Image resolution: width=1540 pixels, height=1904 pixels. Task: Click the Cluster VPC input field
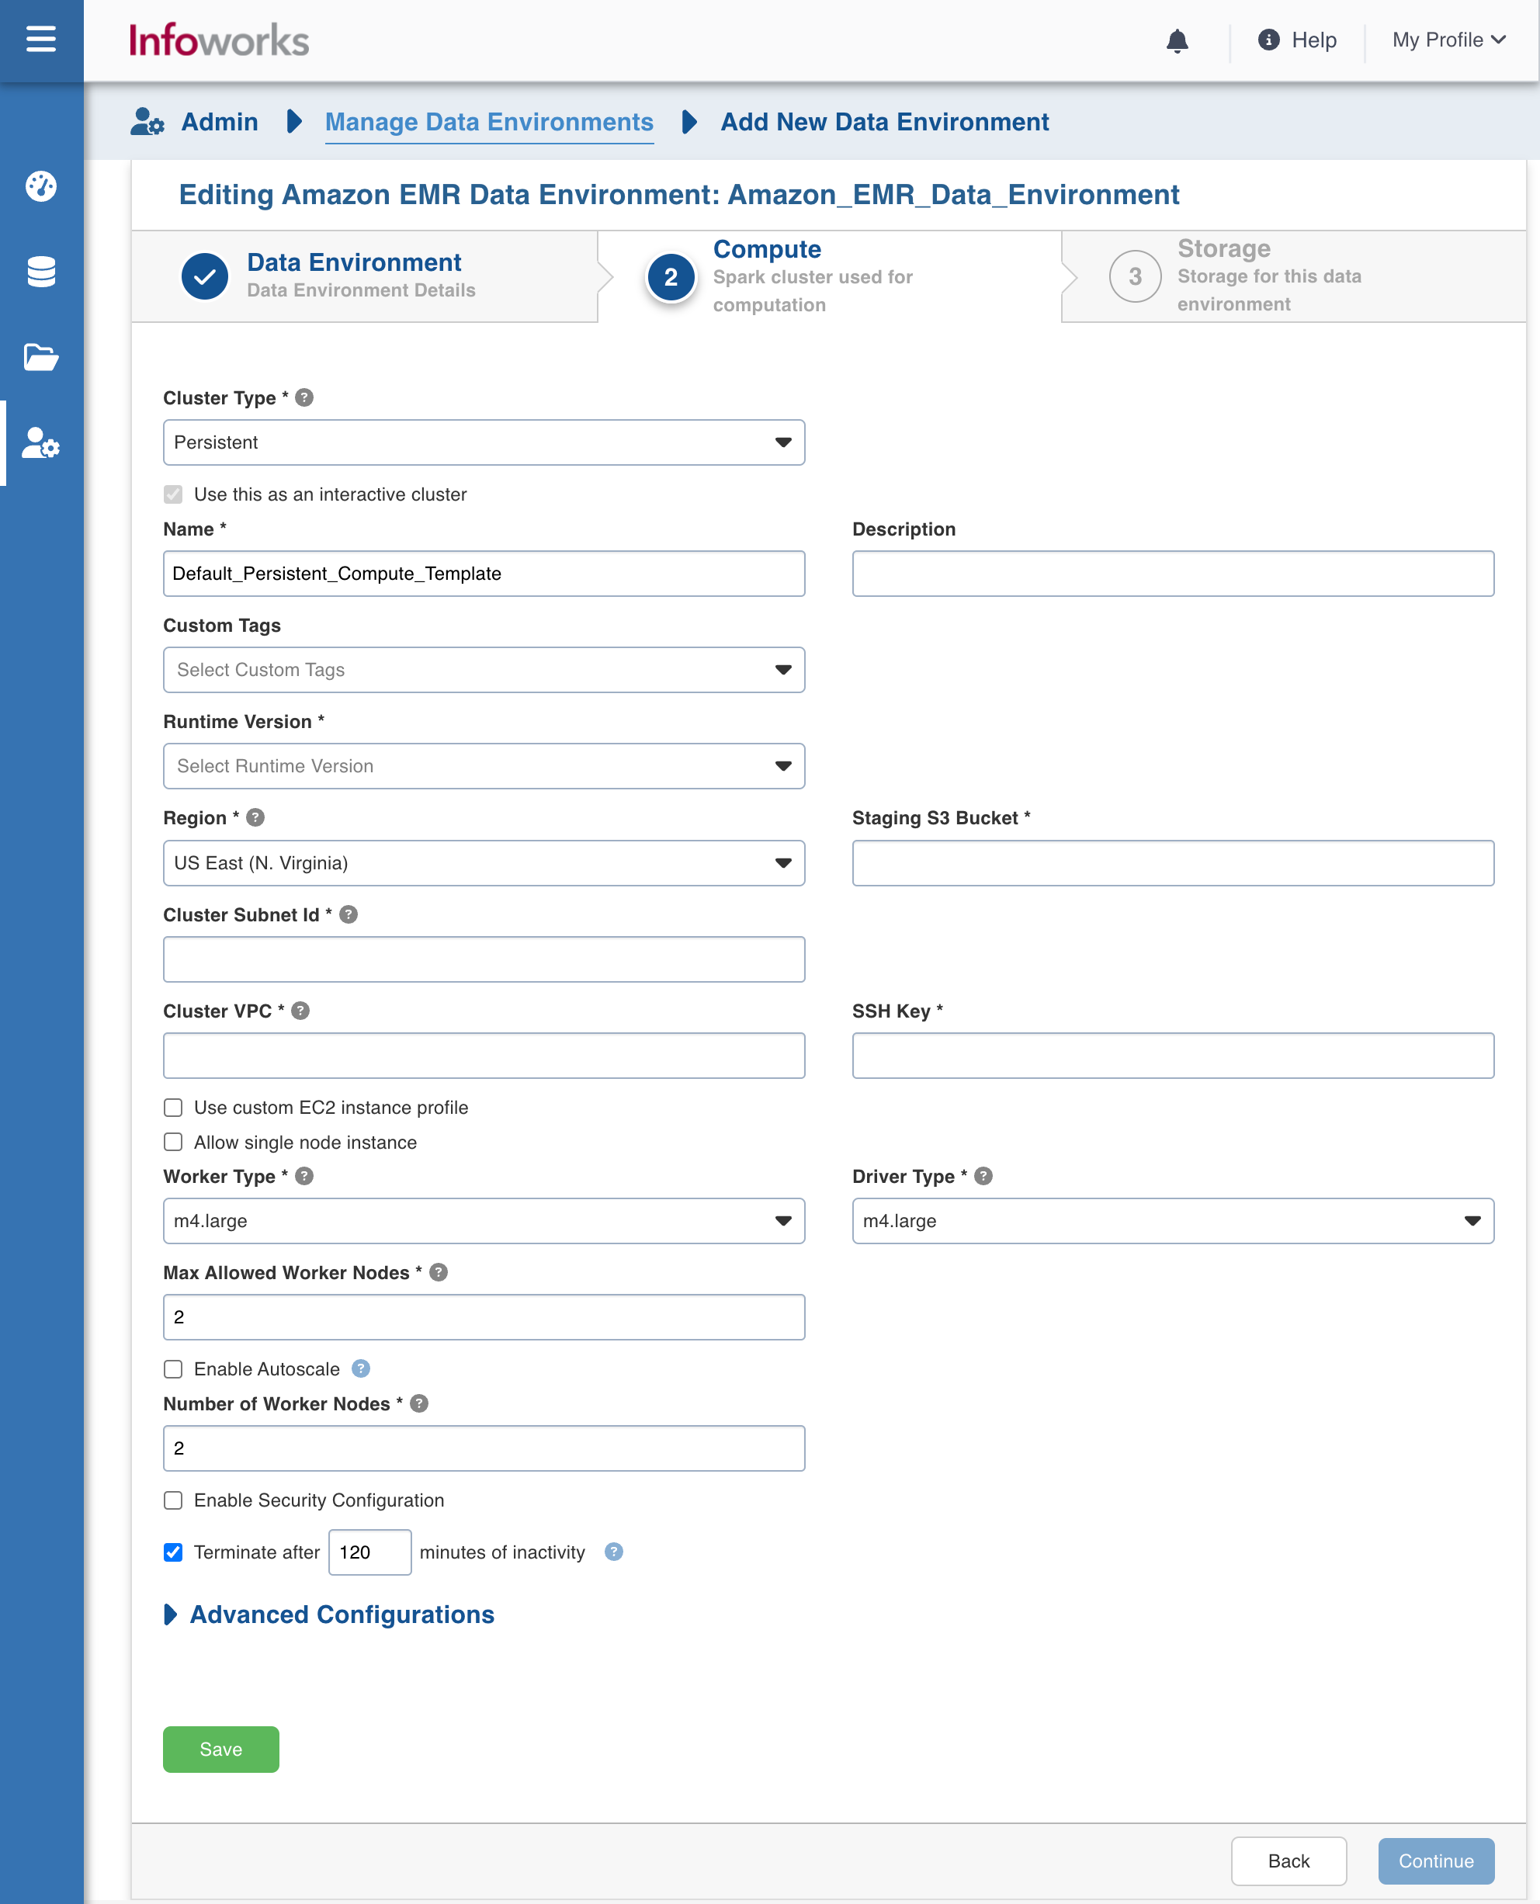coord(484,1055)
